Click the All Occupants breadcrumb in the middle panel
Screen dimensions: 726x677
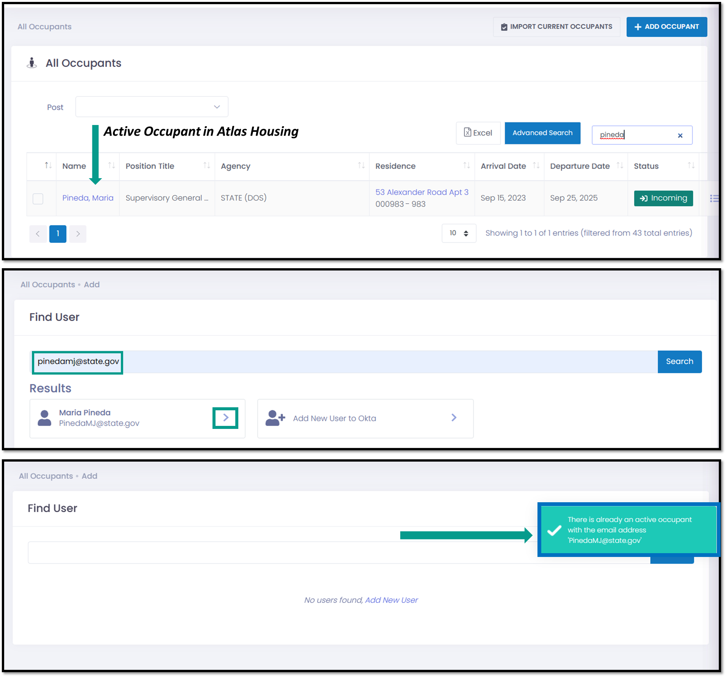48,285
